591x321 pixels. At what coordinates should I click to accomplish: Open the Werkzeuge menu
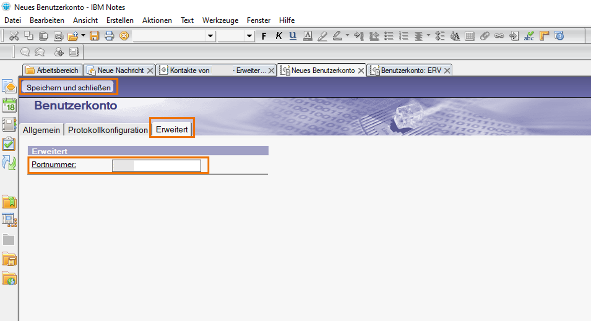click(220, 20)
